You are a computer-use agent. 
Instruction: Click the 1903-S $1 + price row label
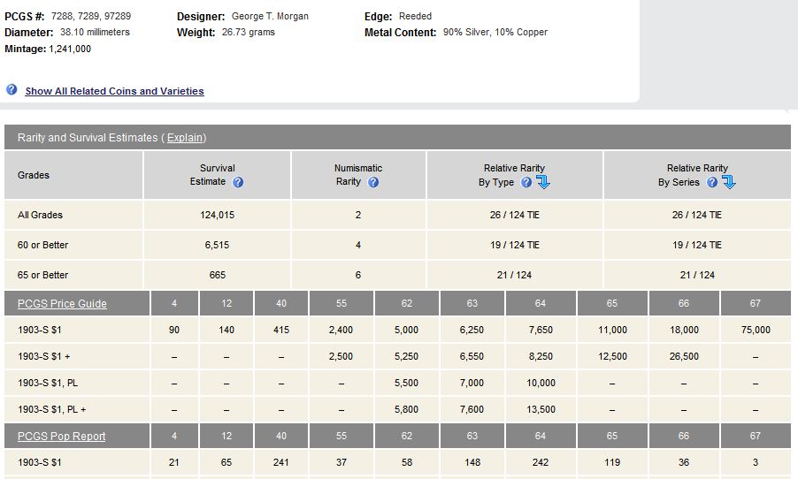[x=43, y=356]
